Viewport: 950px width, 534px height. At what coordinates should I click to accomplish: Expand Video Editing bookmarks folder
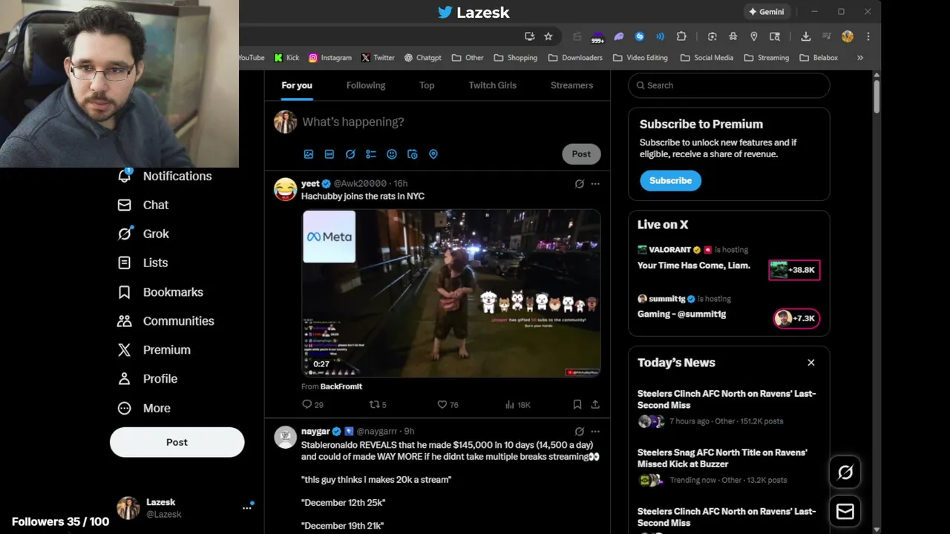[x=641, y=58]
